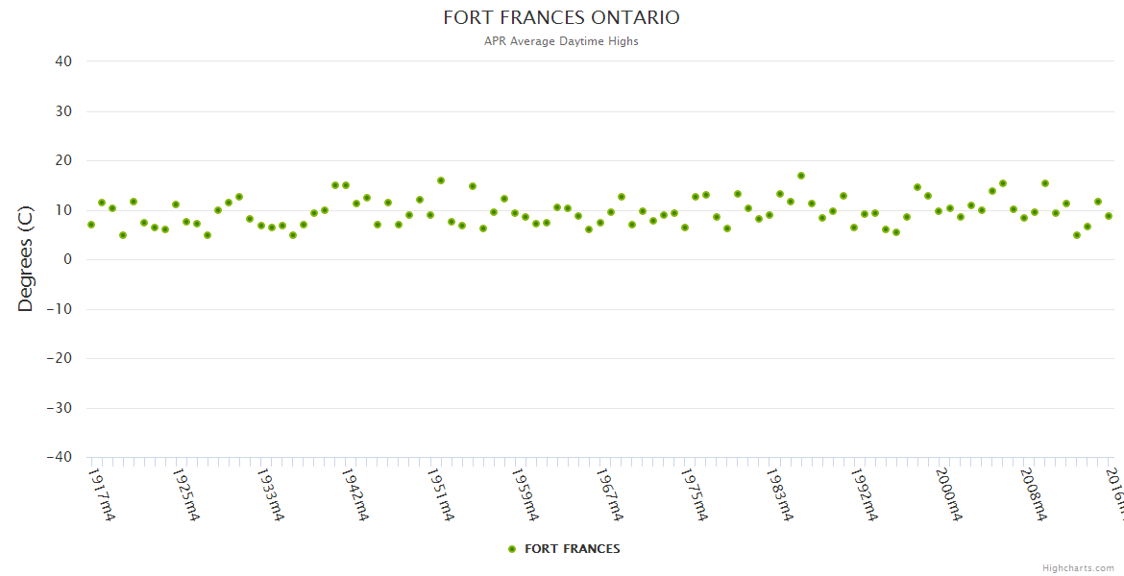Click the 1967m4 x-axis label
Image resolution: width=1124 pixels, height=576 pixels.
coord(609,494)
